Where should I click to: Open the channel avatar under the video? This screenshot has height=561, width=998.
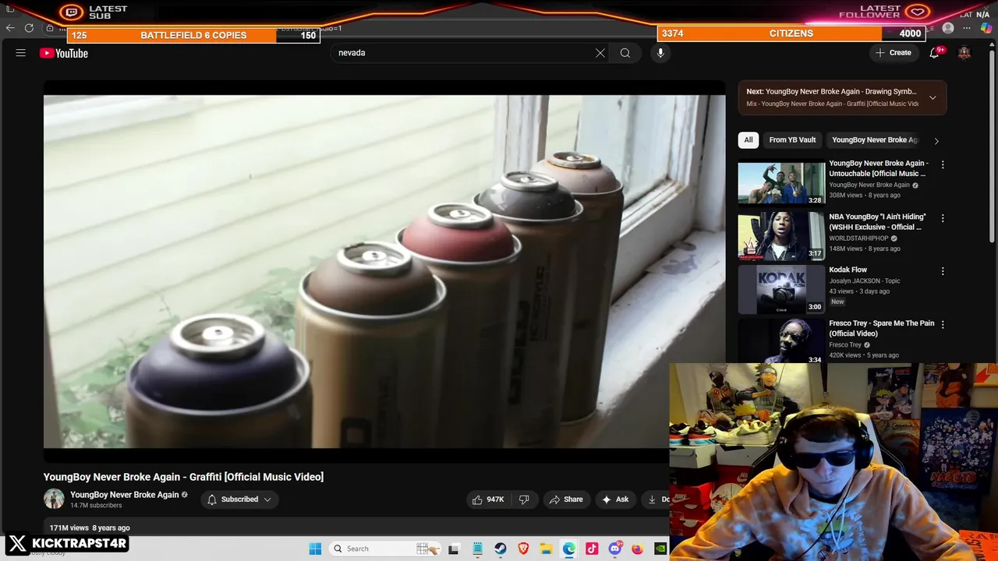pyautogui.click(x=54, y=499)
